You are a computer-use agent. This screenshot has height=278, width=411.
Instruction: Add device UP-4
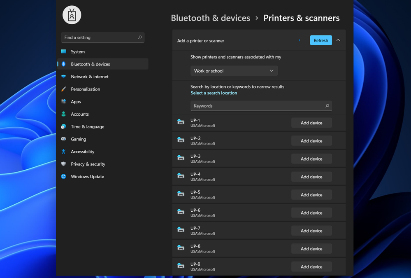coord(312,177)
